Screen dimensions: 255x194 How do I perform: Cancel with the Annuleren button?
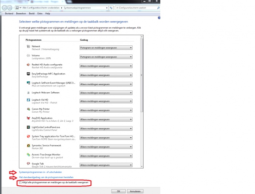[x=135, y=191]
